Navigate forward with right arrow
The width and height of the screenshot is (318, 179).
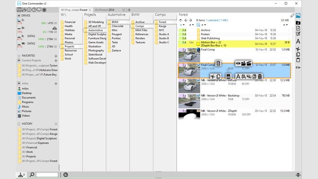[190, 20]
